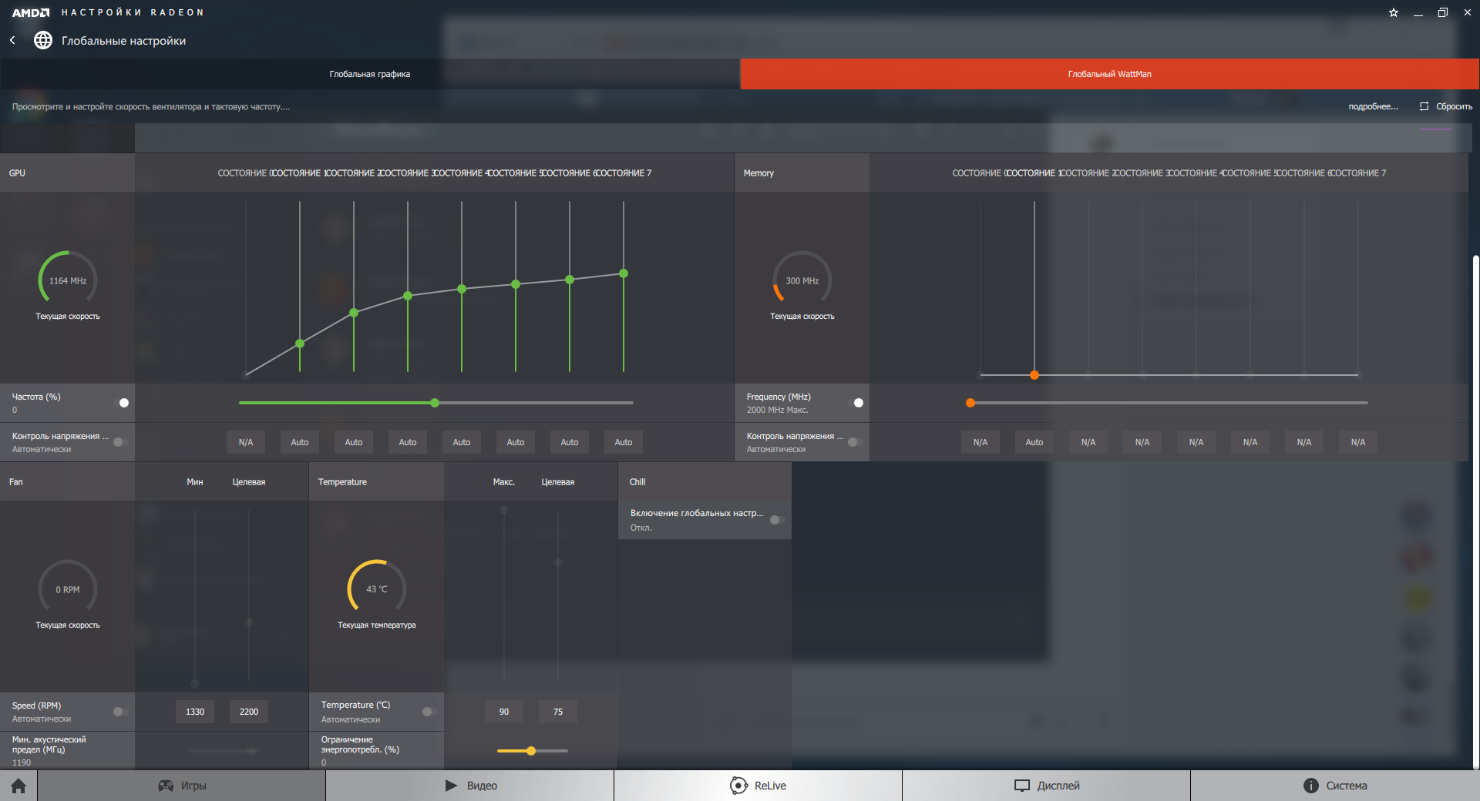Viewport: 1480px width, 801px height.
Task: Click the GPU frequency percentage slider
Action: 436,403
